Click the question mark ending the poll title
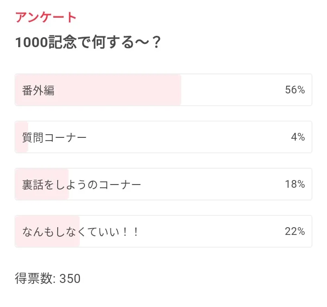The height and width of the screenshot is (307, 327). point(156,43)
